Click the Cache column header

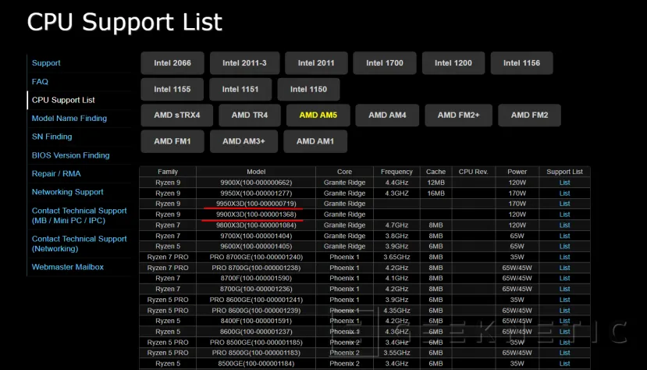(x=435, y=172)
